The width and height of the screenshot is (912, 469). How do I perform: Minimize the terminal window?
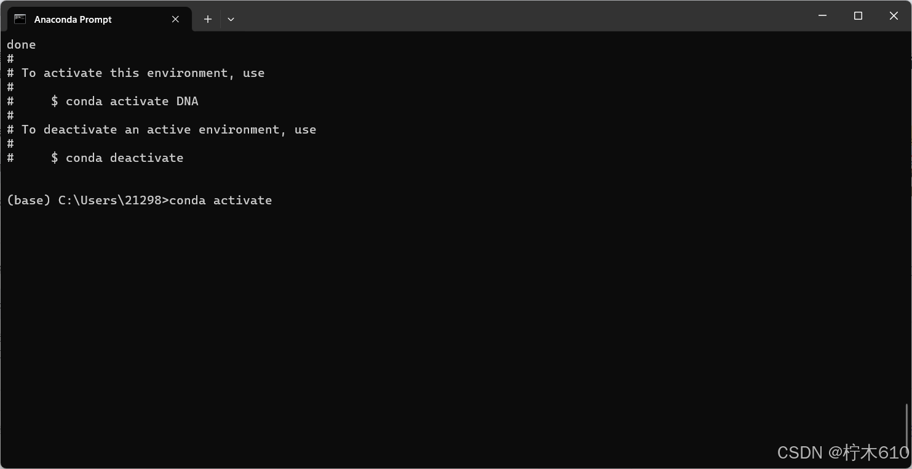(822, 16)
